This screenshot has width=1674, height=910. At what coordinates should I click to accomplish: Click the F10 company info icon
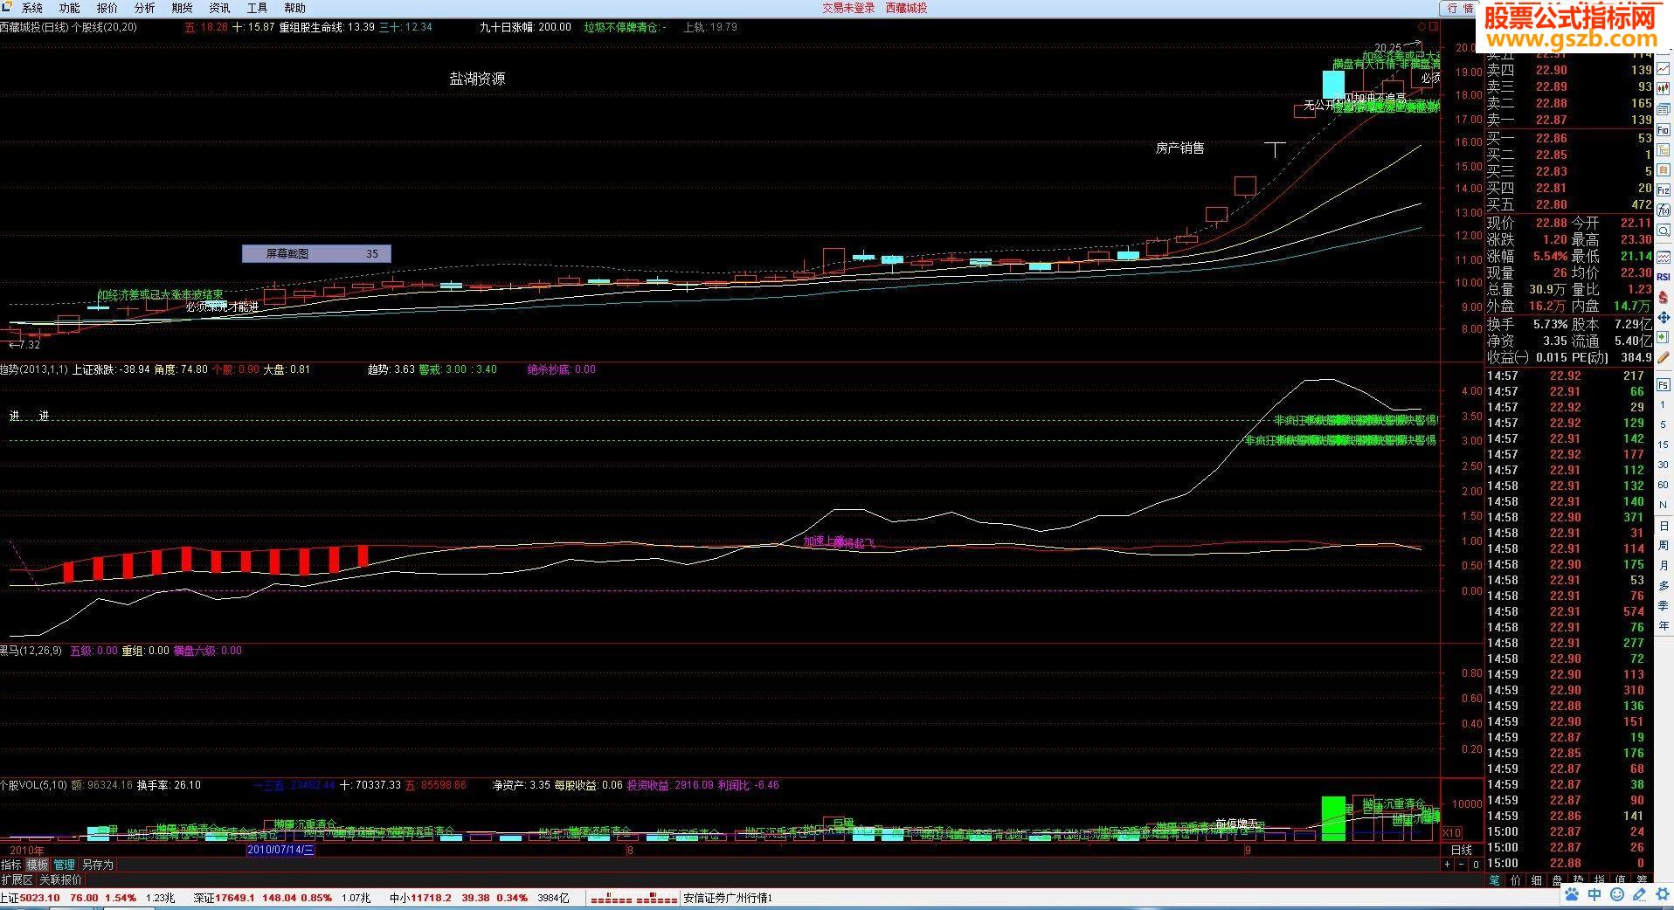[1664, 129]
